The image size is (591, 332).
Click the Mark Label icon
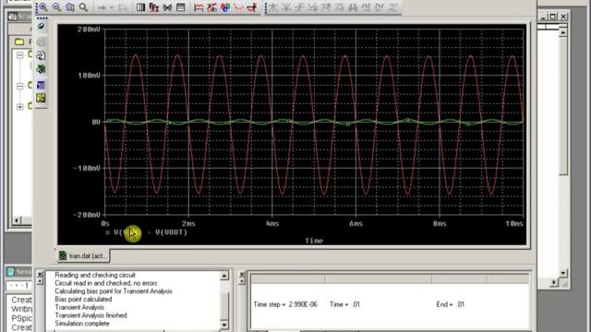tap(392, 7)
